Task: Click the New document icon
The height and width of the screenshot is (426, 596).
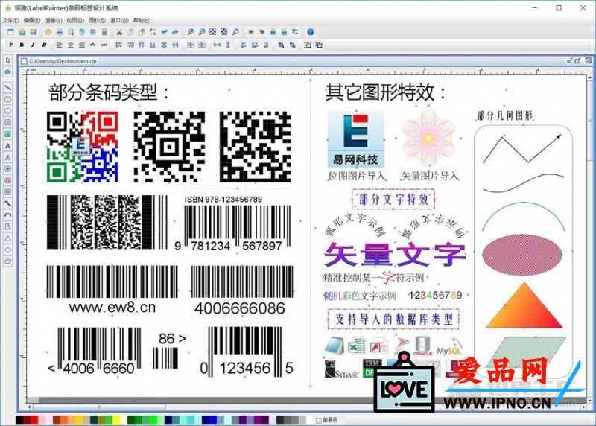Action: tap(10, 32)
